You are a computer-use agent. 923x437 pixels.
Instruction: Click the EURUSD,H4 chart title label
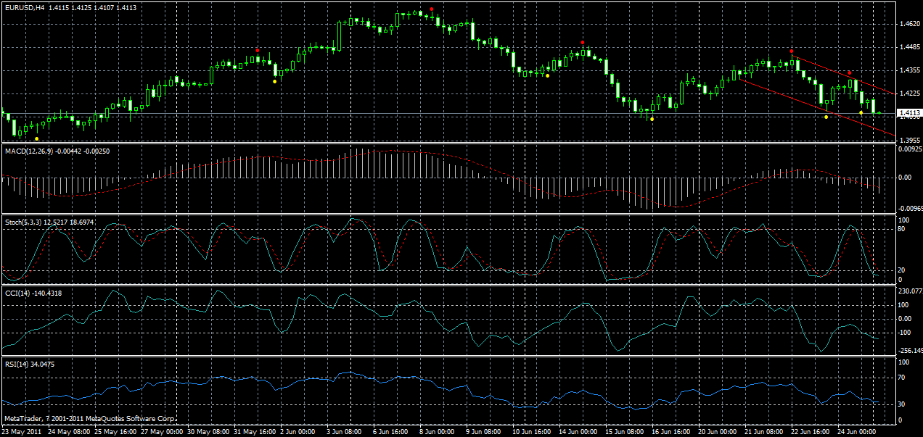24,7
